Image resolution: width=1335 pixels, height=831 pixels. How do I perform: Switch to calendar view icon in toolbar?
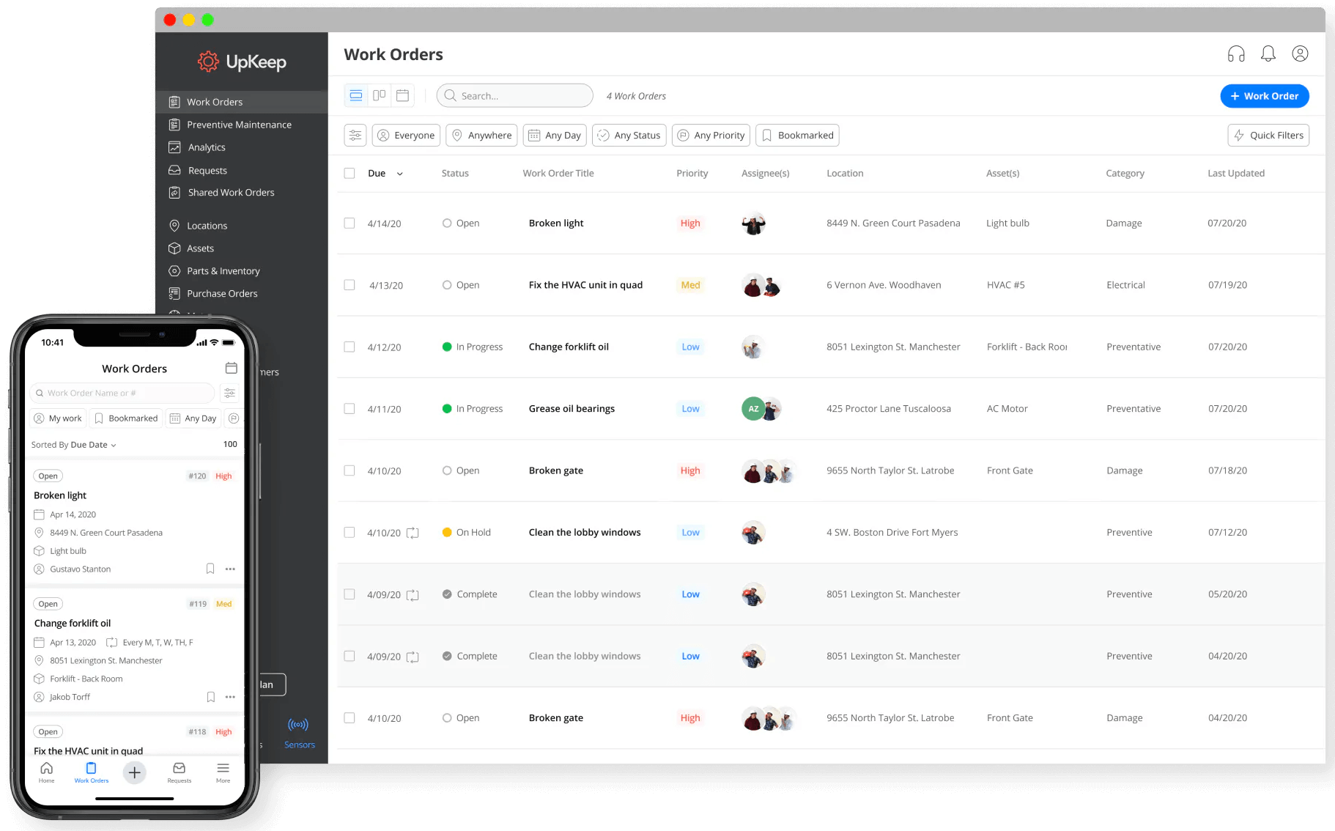[x=403, y=95]
